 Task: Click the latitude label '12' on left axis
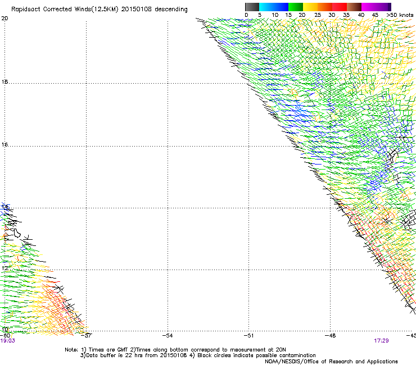tap(4, 268)
